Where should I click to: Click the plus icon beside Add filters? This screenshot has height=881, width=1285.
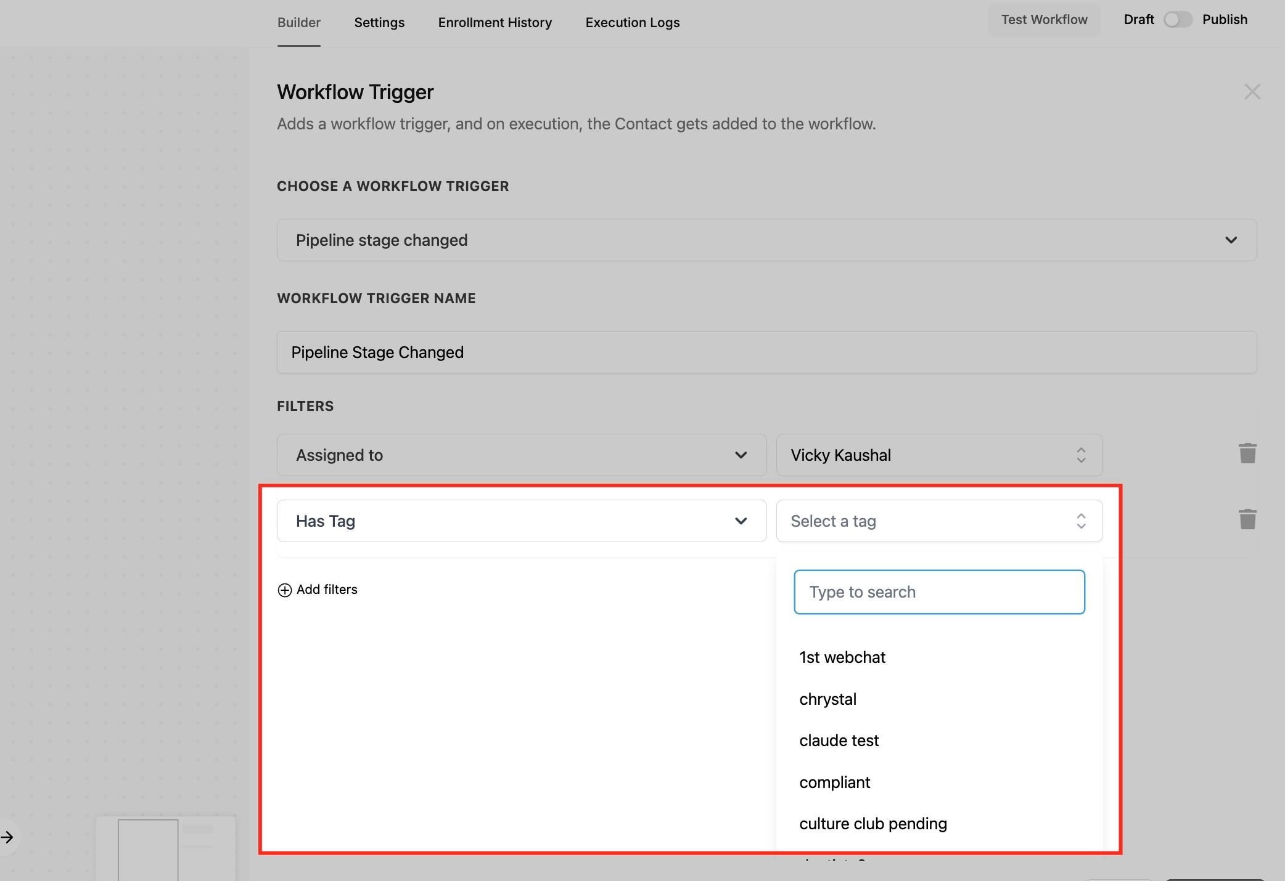[284, 590]
